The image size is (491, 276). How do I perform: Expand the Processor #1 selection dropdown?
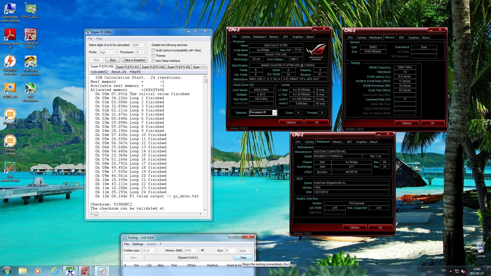(274, 113)
